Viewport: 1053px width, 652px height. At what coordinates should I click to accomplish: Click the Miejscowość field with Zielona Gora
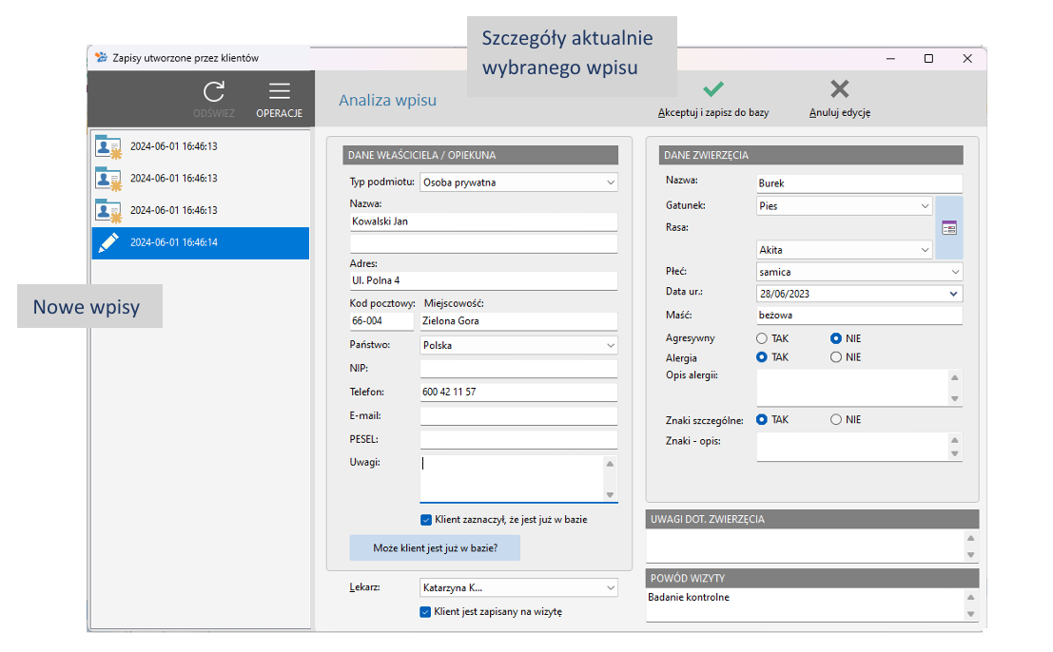tap(518, 321)
